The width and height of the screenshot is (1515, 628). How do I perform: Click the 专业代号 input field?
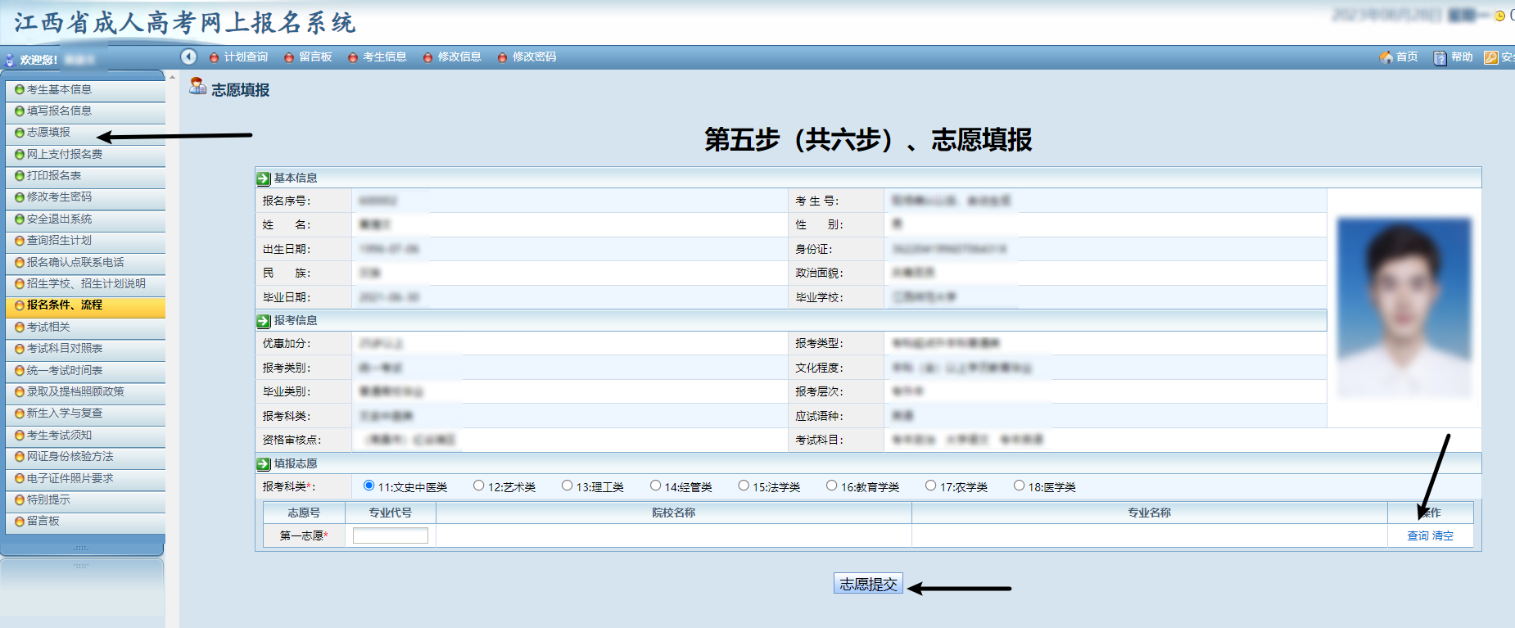(x=391, y=535)
